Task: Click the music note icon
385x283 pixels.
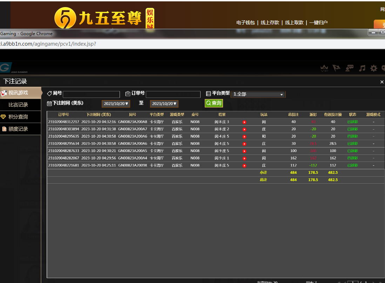Action: pyautogui.click(x=362, y=68)
